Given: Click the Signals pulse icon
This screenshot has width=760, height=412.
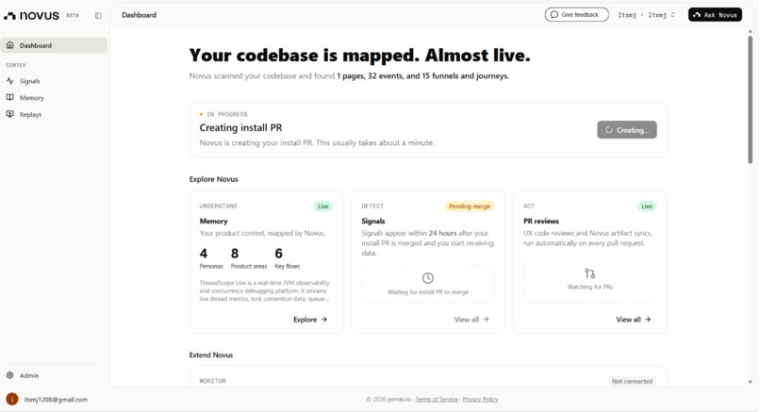Looking at the screenshot, I should [9, 81].
